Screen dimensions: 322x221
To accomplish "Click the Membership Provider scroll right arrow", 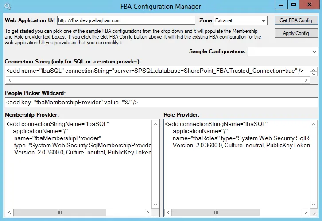I will (147, 212).
